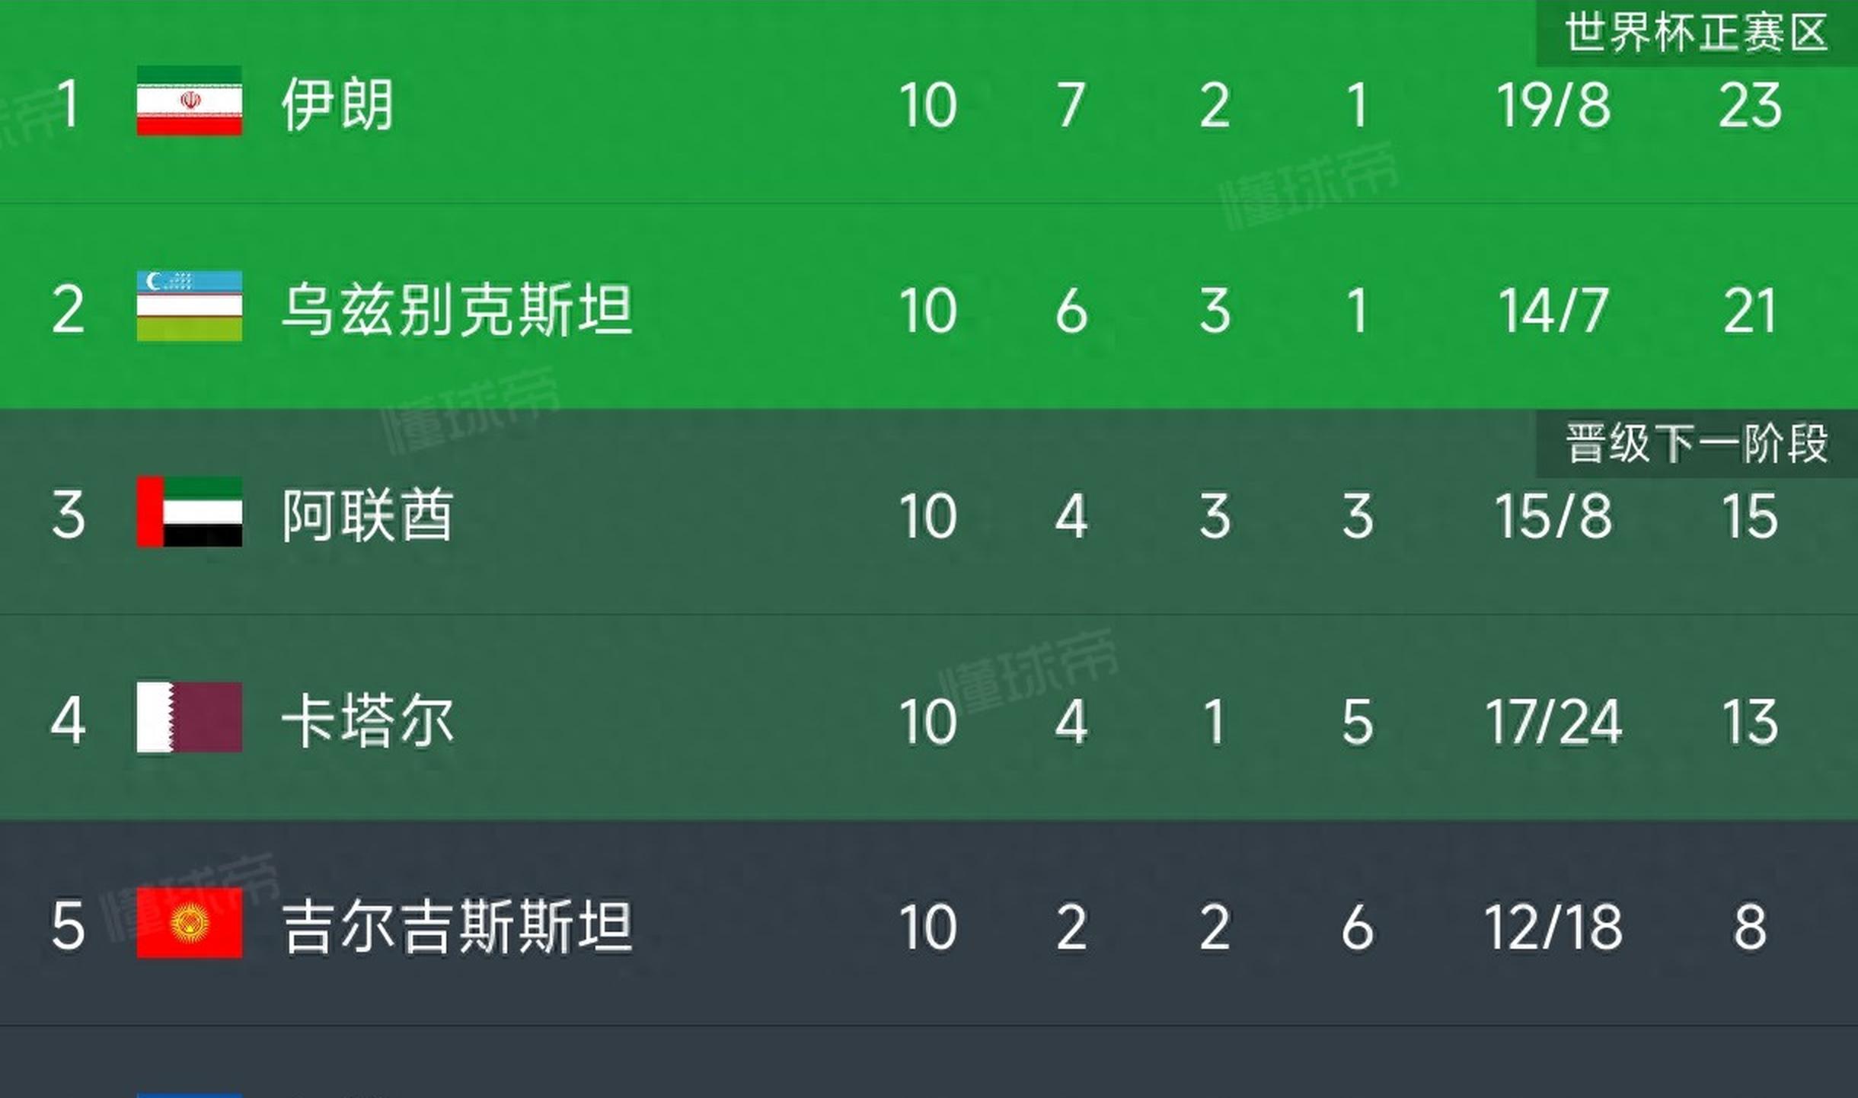
Task: Click the Qatar flag icon
Action: click(190, 717)
